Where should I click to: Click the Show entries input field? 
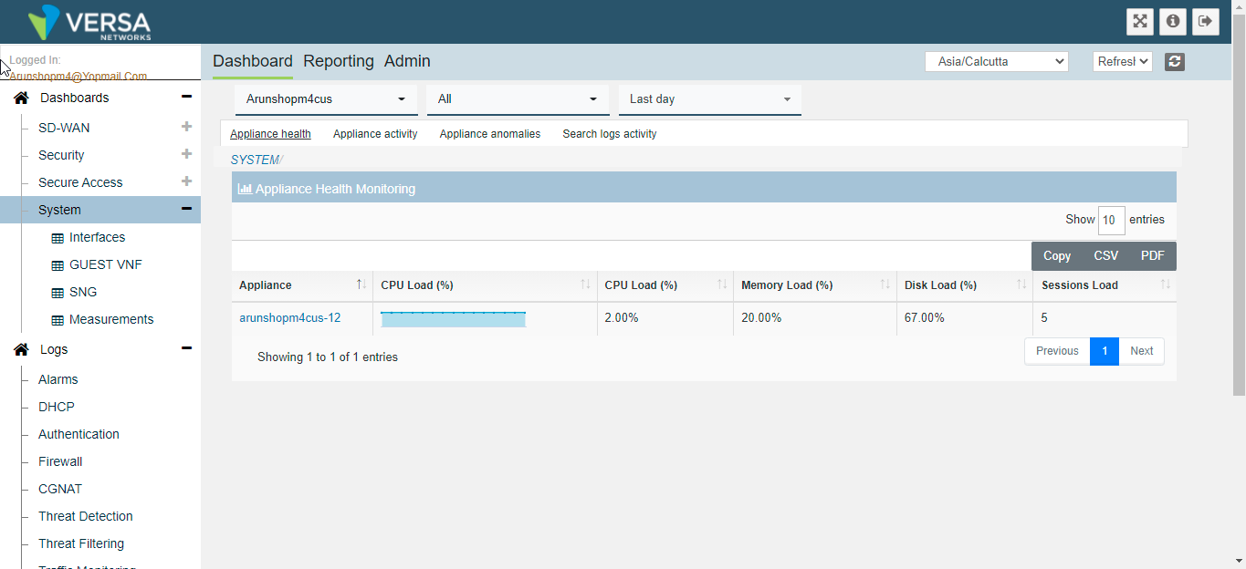[1110, 220]
